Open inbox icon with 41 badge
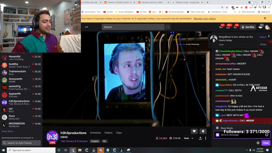Screen dimensions: 272x153 [x=221, y=27]
